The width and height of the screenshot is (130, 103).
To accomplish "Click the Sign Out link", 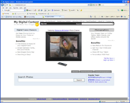I will click(44, 24).
